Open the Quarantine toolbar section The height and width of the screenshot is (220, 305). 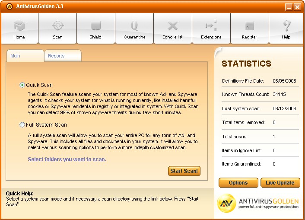coord(134,29)
